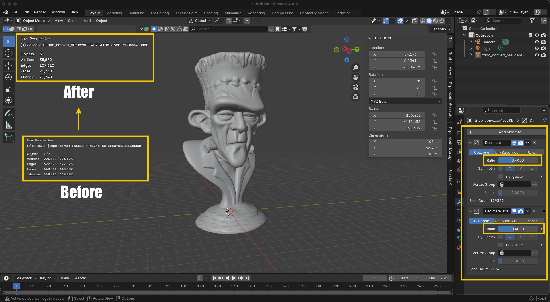
Task: Select Un-Subdivide on the first Decimate
Action: [506, 153]
